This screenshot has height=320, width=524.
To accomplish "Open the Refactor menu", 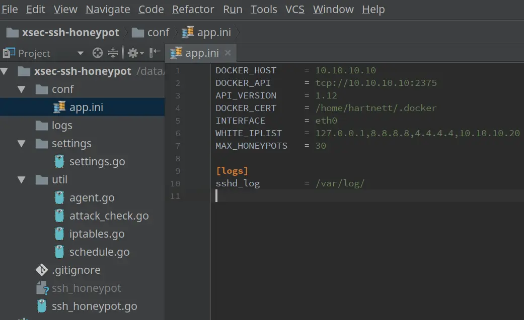I will pyautogui.click(x=193, y=10).
